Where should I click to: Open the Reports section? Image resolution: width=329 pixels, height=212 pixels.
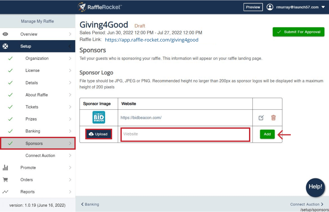coord(37,192)
